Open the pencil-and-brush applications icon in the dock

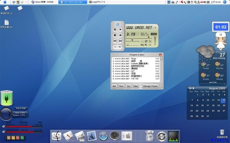(68, 136)
